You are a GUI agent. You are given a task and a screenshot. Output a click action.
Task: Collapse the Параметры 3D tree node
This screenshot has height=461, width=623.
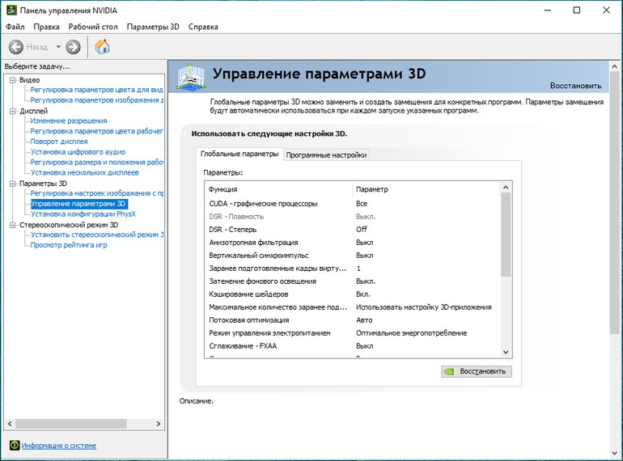13,184
